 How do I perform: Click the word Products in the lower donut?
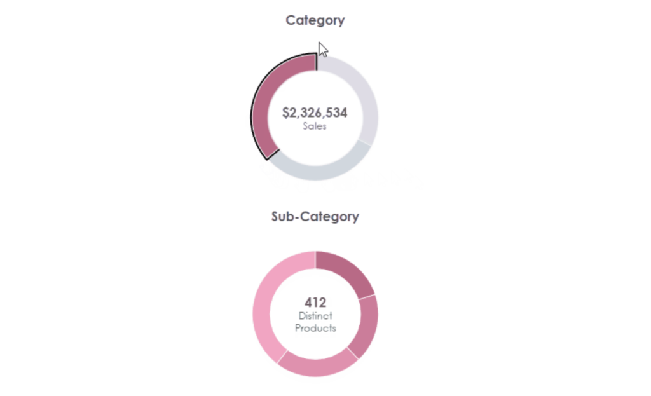(x=315, y=328)
